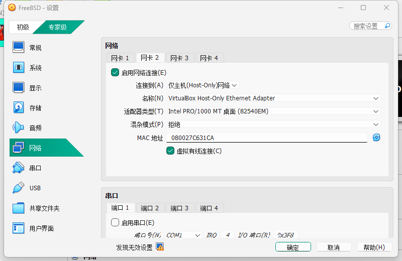
Task: Open 混杂模式(P) promiscuous mode dropdown
Action: click(274, 124)
